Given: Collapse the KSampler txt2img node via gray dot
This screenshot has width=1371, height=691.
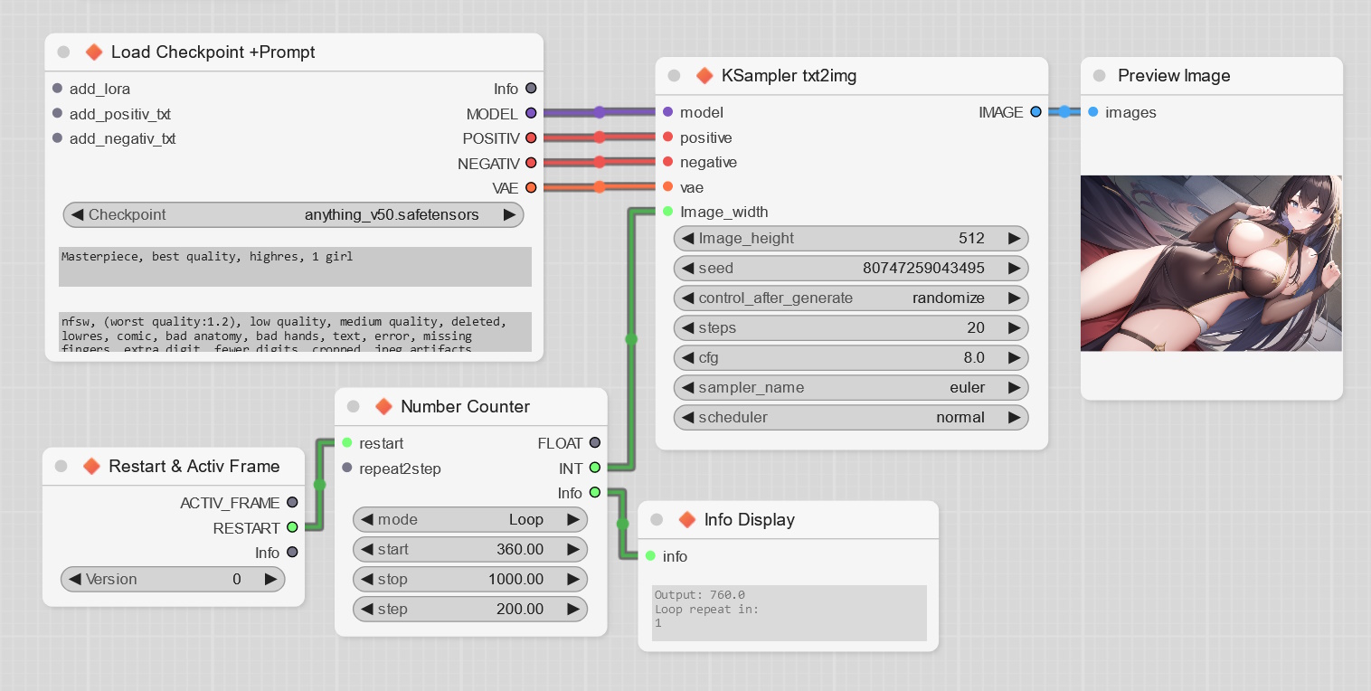Looking at the screenshot, I should click(674, 76).
